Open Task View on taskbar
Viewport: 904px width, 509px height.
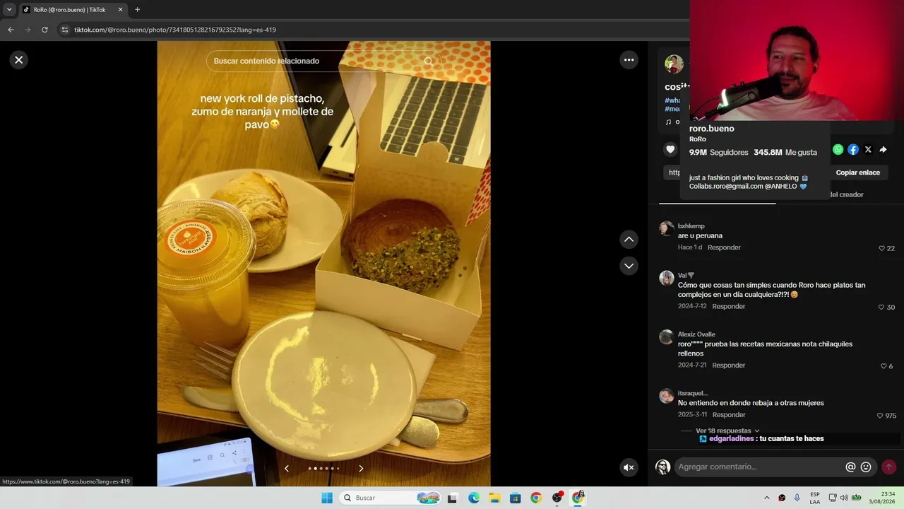coord(453,498)
